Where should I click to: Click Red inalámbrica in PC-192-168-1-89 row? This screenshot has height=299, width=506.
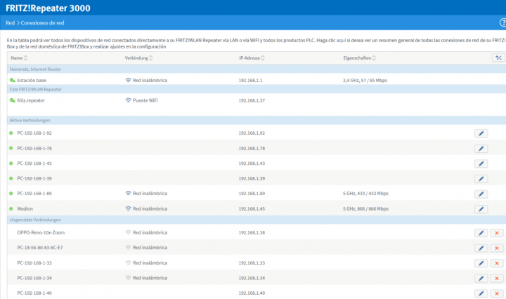click(x=150, y=193)
